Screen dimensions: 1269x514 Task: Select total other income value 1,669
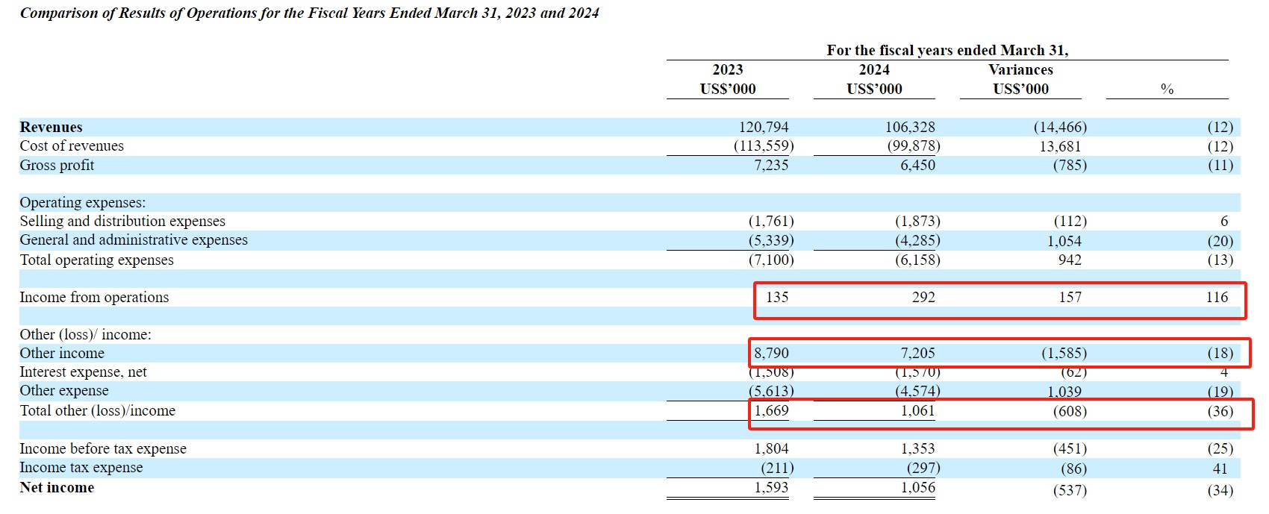771,410
